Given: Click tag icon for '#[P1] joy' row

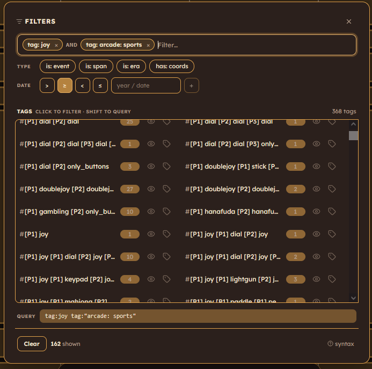Looking at the screenshot, I should (166, 234).
